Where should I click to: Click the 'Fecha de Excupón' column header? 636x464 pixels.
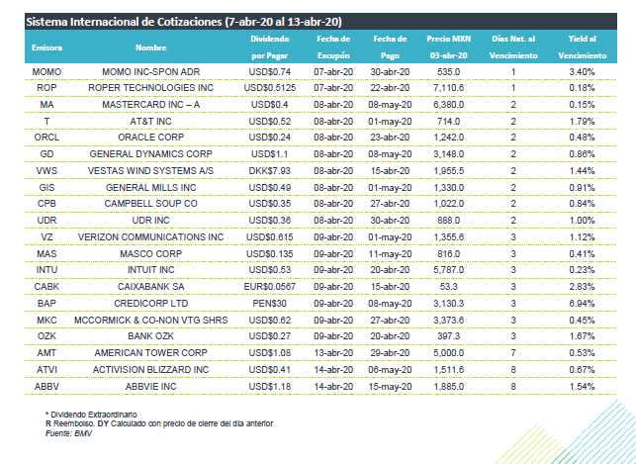coord(333,47)
